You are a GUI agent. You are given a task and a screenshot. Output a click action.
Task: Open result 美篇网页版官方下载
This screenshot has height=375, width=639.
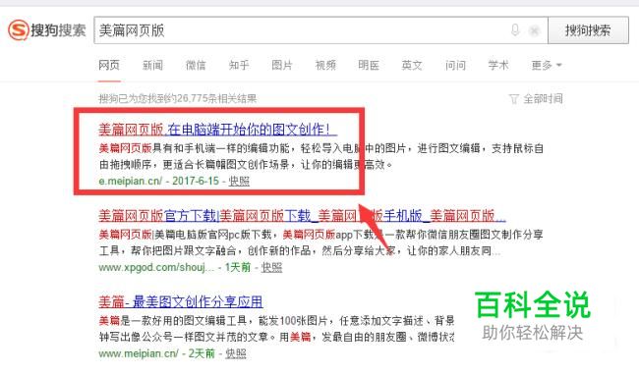point(302,216)
